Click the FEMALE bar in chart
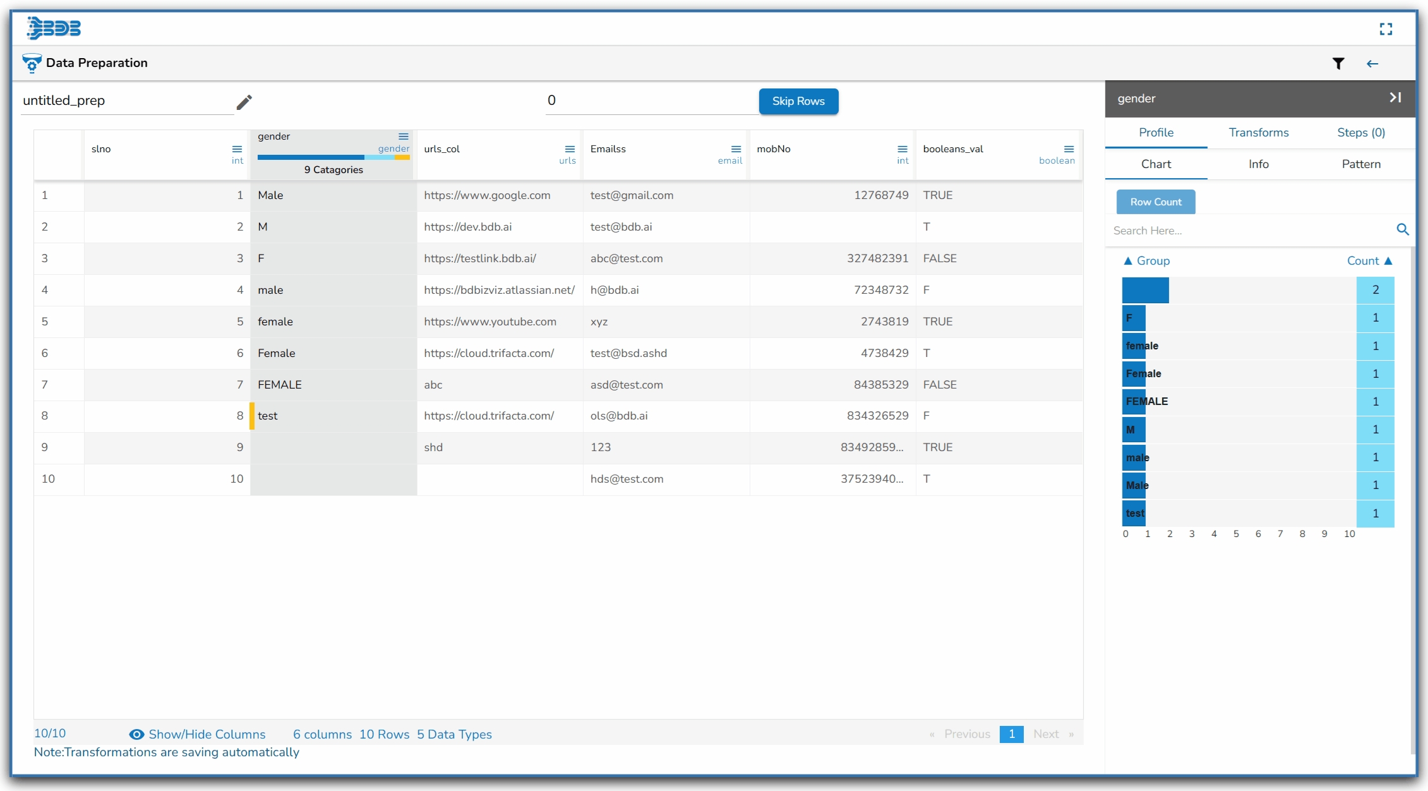1428x791 pixels. (x=1134, y=402)
